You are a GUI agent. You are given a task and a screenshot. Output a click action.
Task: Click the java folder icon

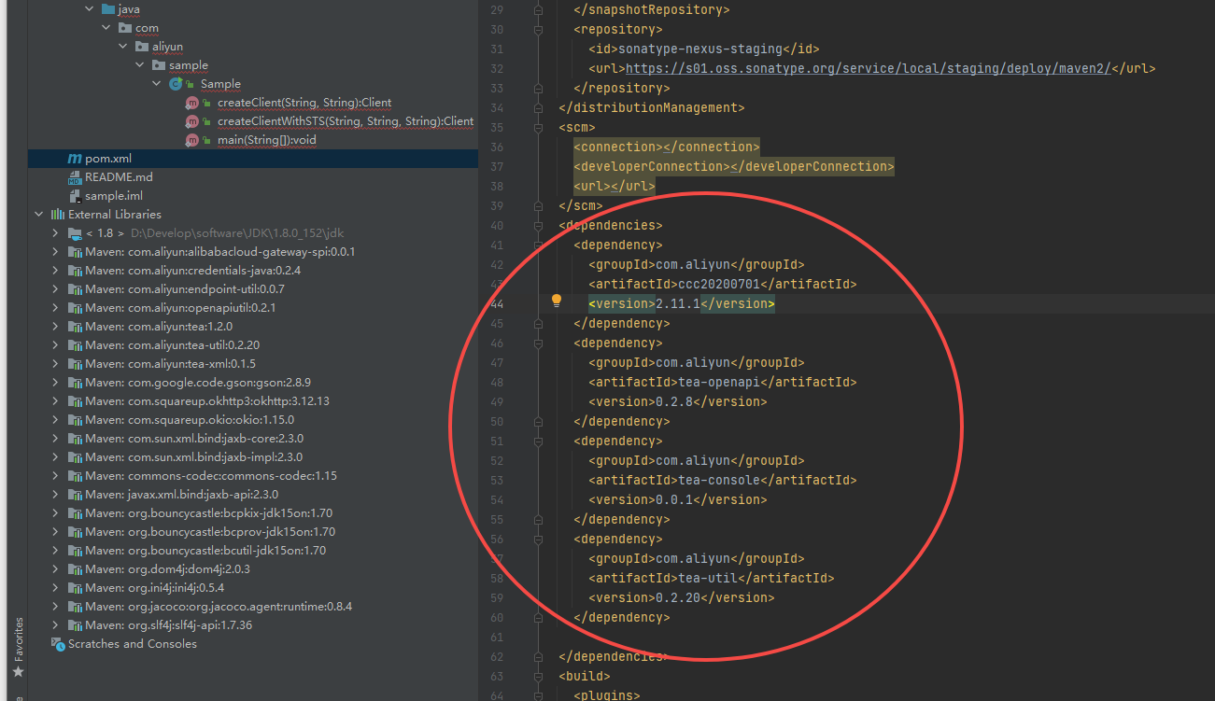[x=106, y=9]
